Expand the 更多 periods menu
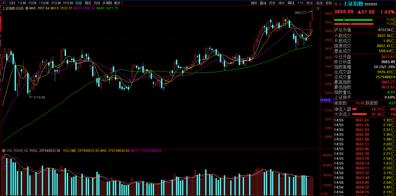396x196 pixels. 118,3
